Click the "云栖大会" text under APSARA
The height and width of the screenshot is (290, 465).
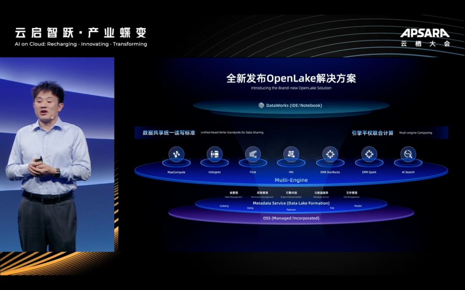pyautogui.click(x=425, y=43)
